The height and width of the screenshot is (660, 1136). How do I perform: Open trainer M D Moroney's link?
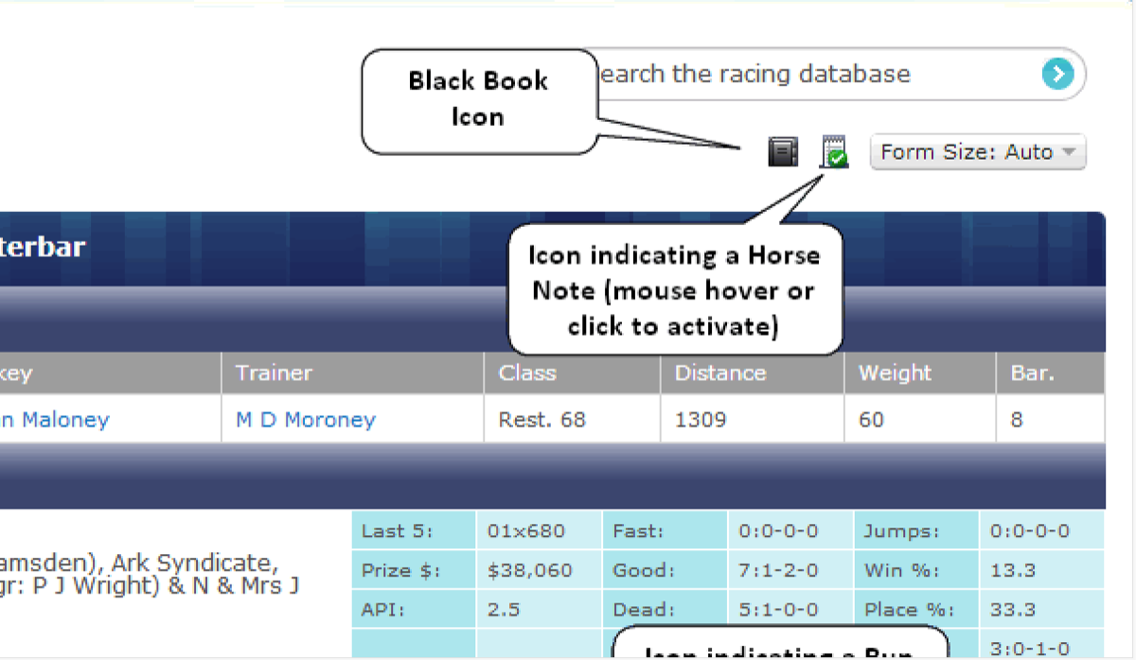point(305,420)
